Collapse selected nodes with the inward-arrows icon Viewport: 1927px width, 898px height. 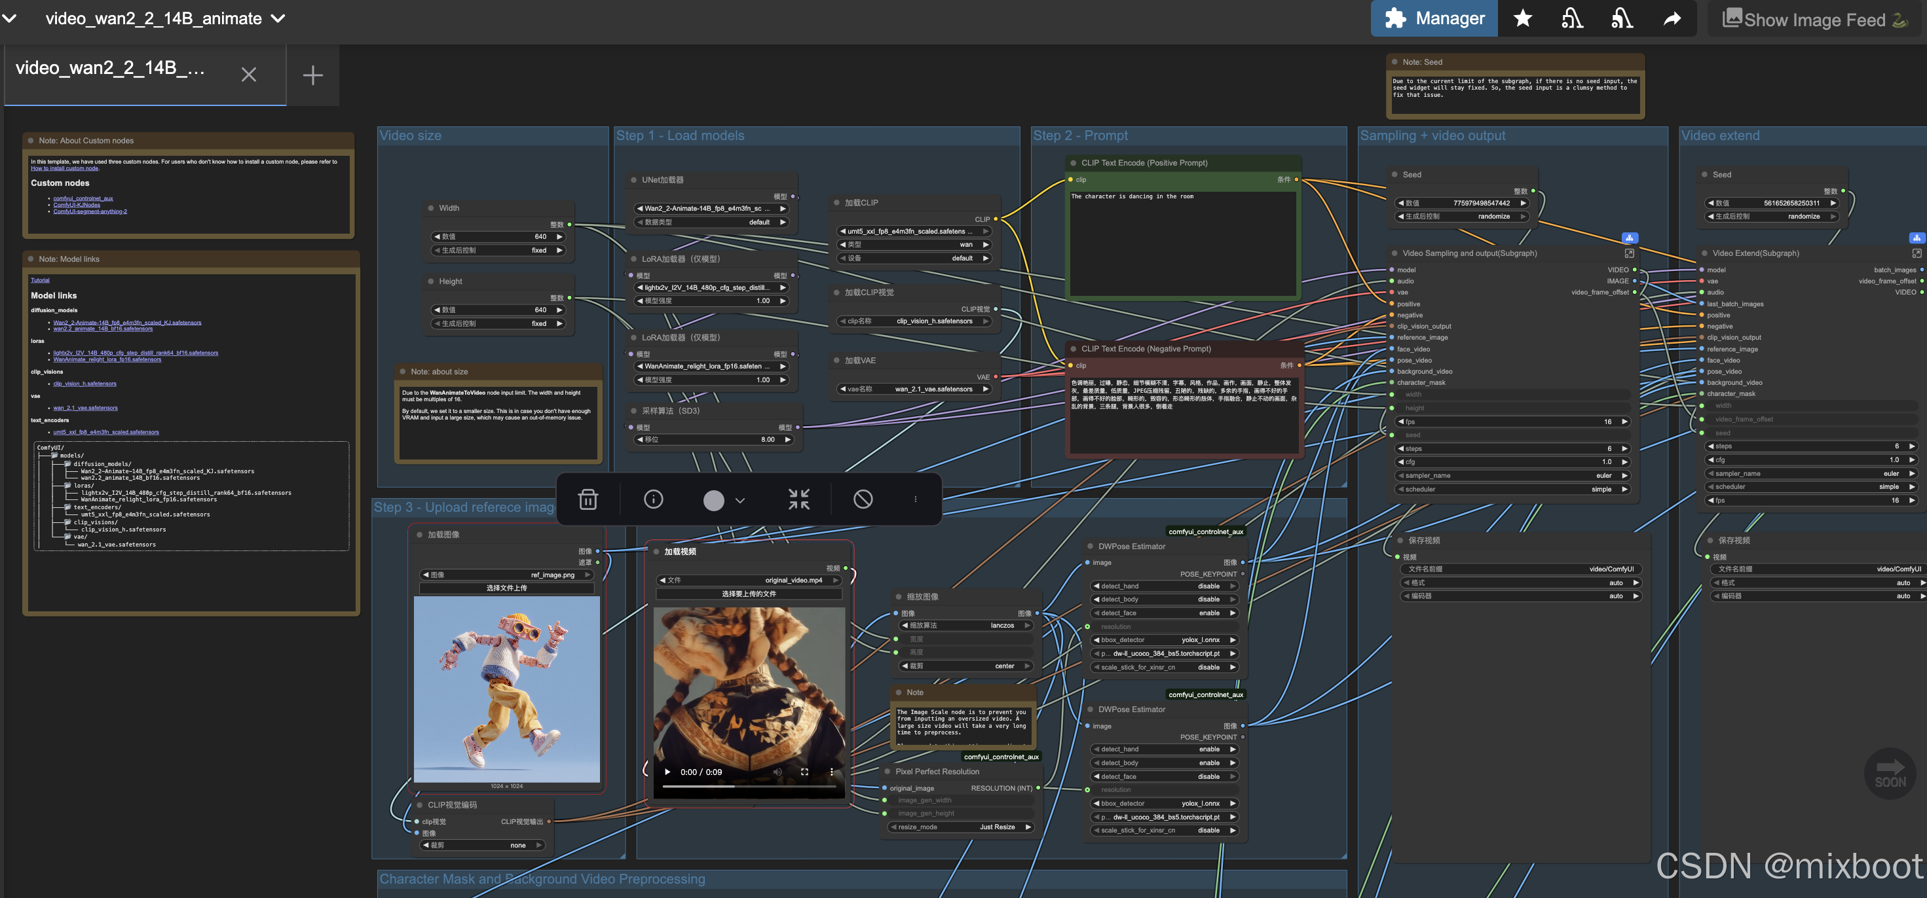798,499
